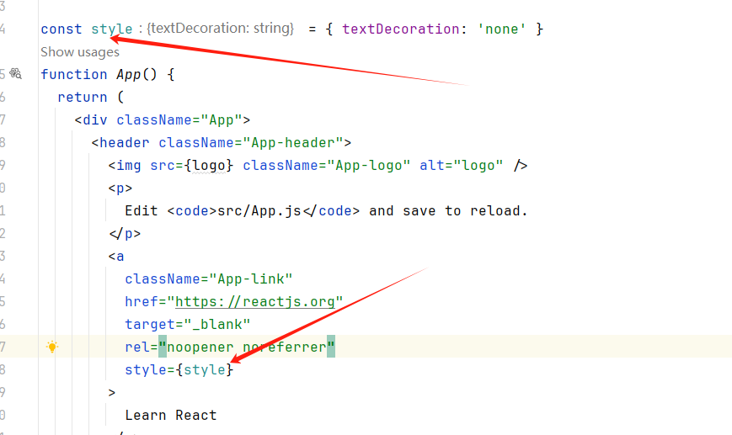This screenshot has height=435, width=732.
Task: Click the 'none' string value
Action: [502, 29]
